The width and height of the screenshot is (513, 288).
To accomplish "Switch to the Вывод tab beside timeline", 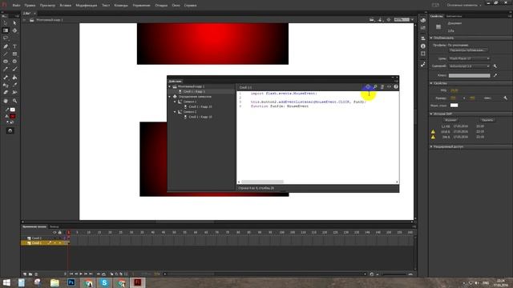I will click(55, 226).
